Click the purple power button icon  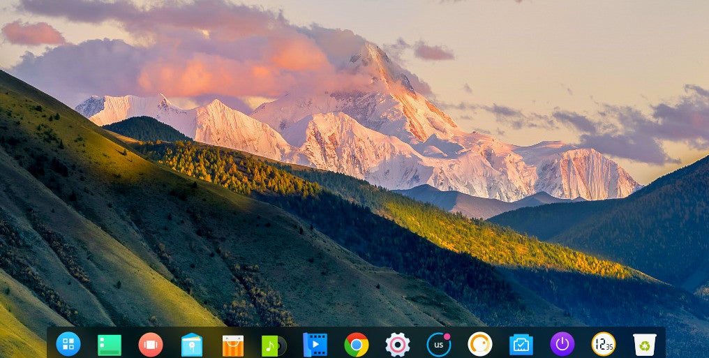(x=562, y=344)
